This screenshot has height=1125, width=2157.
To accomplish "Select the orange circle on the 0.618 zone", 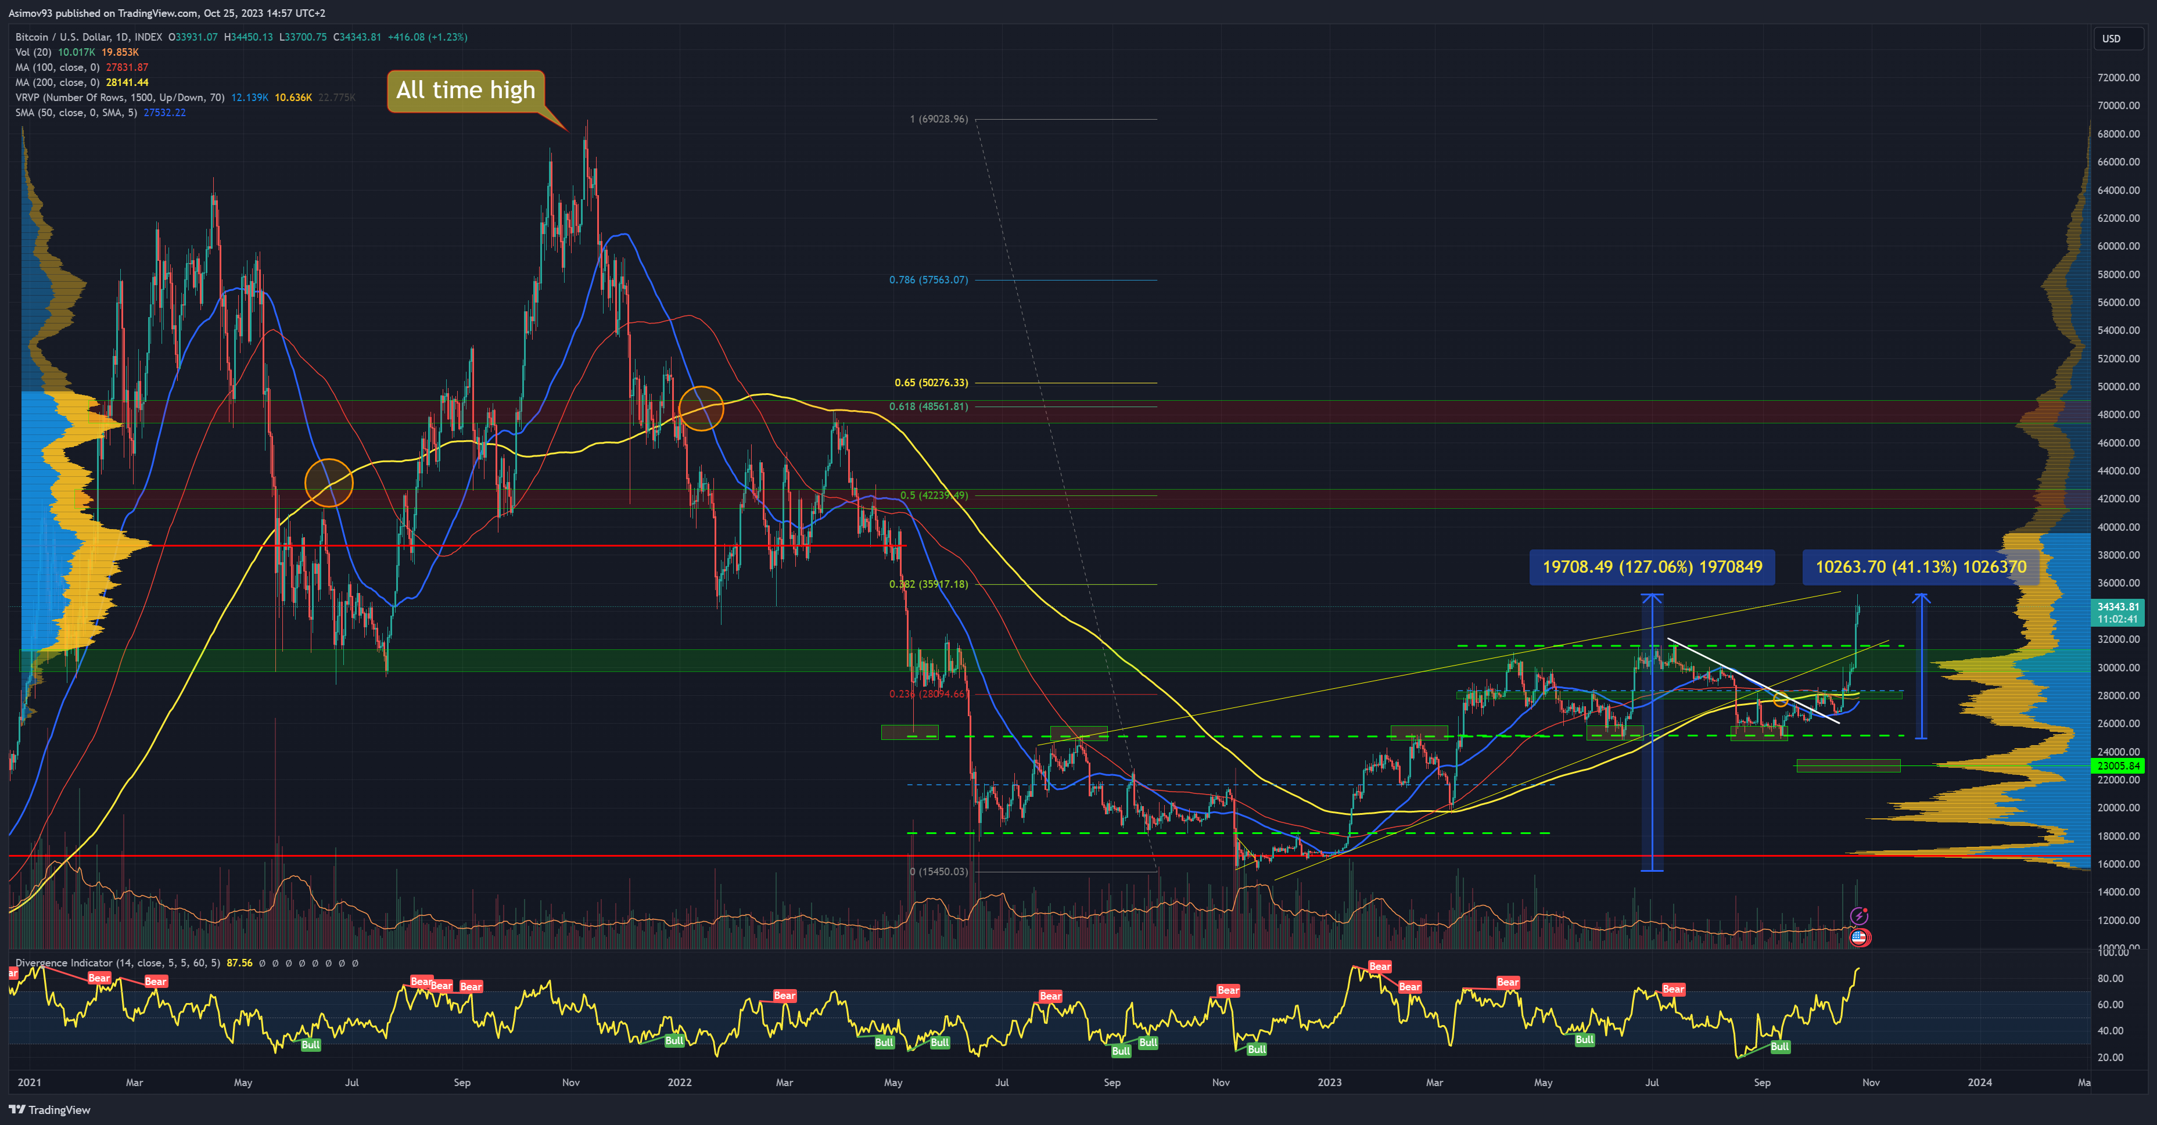I will 701,408.
